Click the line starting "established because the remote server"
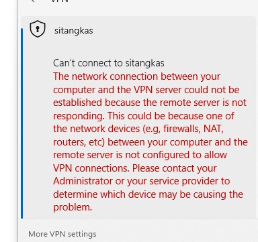258x242 pixels. point(150,103)
